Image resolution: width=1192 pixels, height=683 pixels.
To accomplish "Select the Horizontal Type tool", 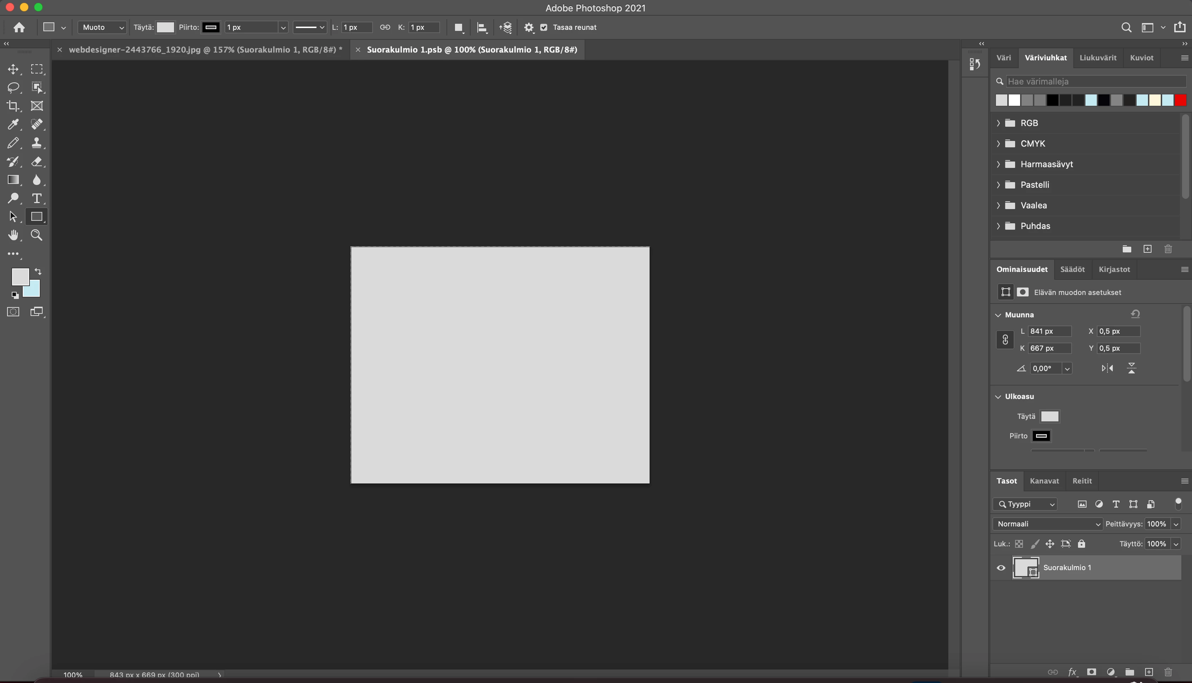I will [37, 198].
